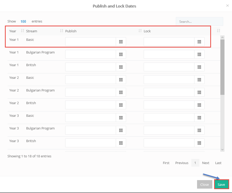Image resolution: width=232 pixels, height=193 pixels.
Task: Select page 1 in pagination
Action: click(x=195, y=163)
